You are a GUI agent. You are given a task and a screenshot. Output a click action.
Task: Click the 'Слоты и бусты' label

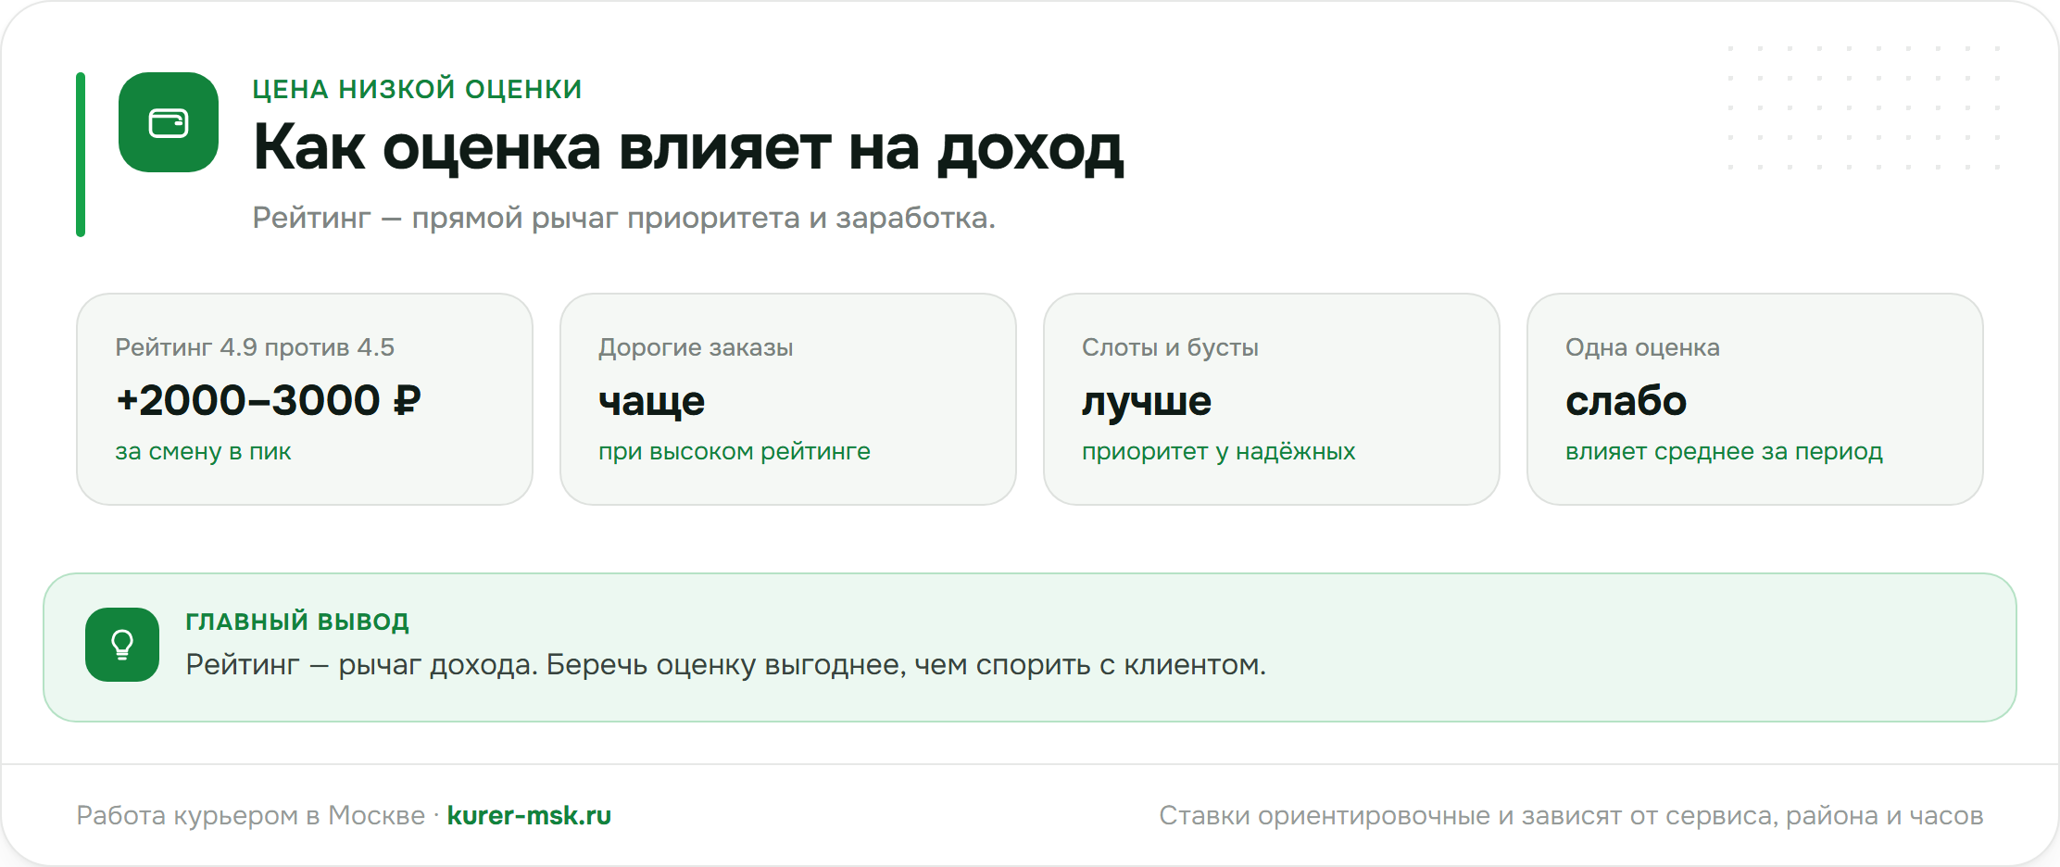[x=1170, y=347]
